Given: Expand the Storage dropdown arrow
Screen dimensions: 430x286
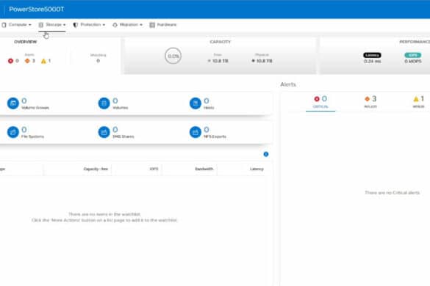Looking at the screenshot, I should (x=65, y=25).
